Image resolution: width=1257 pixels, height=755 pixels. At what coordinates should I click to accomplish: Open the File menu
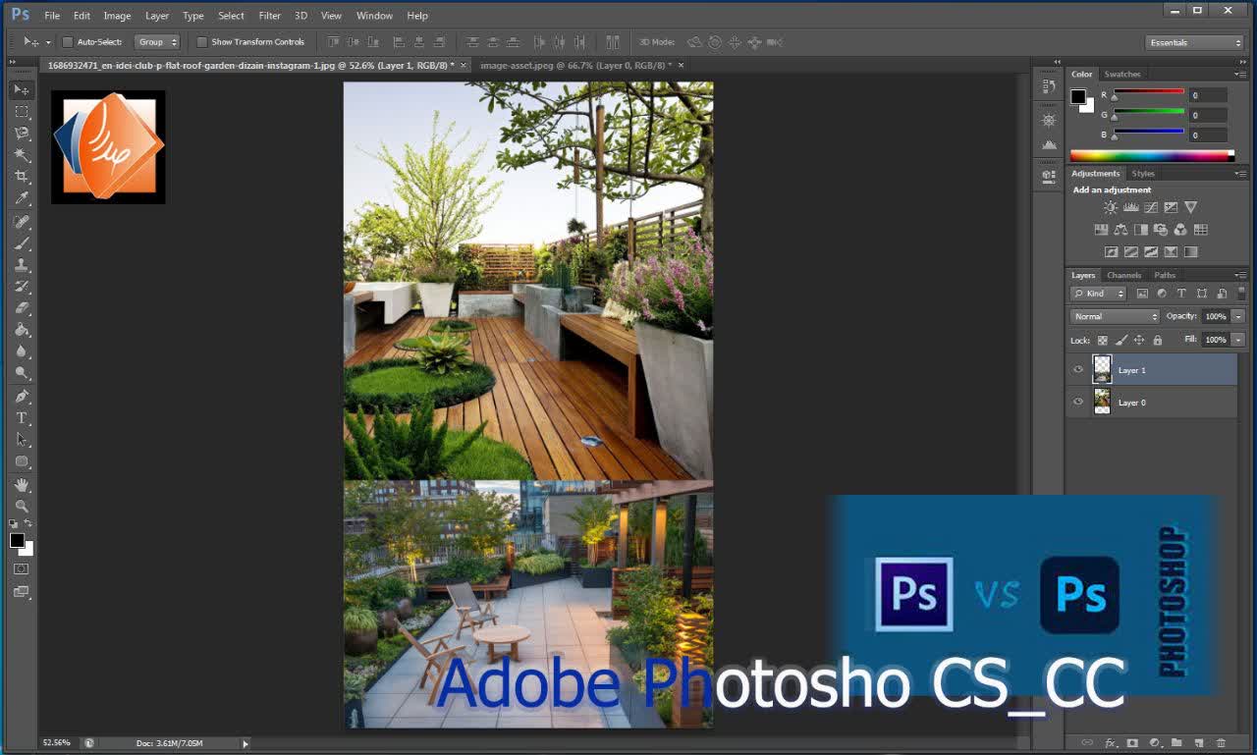[52, 16]
